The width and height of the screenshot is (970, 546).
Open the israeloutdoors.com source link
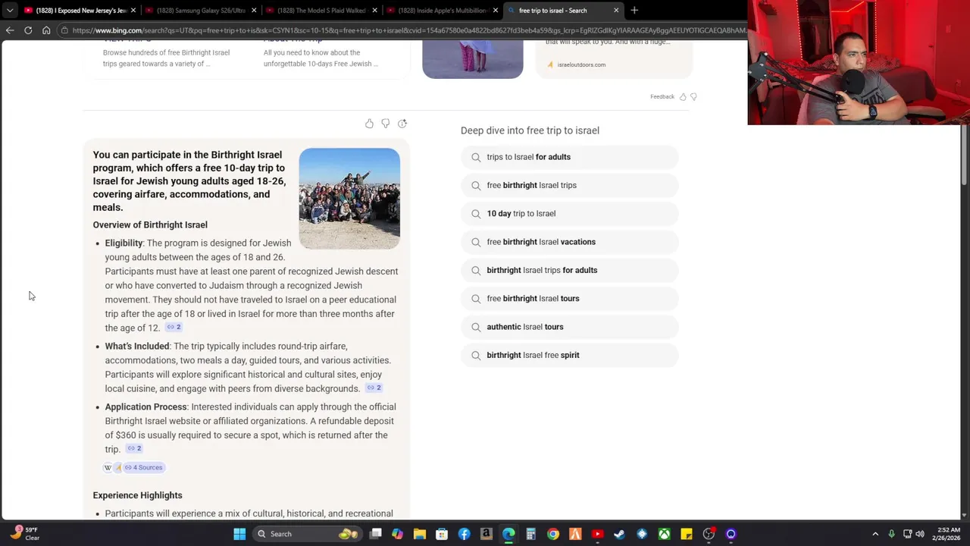point(581,64)
